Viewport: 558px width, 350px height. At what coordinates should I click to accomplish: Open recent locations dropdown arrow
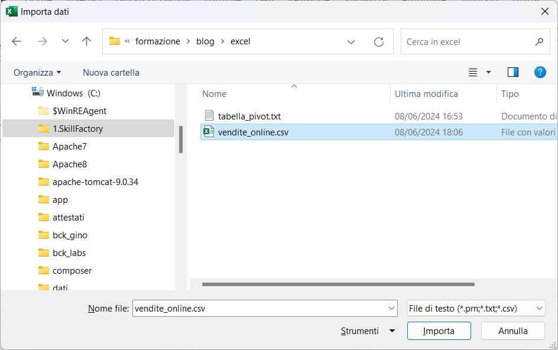(x=65, y=41)
